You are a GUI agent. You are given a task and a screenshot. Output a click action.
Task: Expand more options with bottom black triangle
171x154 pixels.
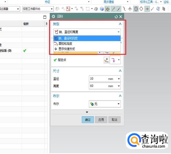(x=87, y=112)
